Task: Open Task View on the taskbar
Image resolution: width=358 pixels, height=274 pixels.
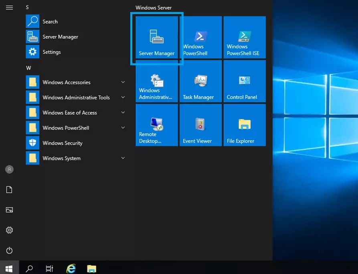Action: 49,268
